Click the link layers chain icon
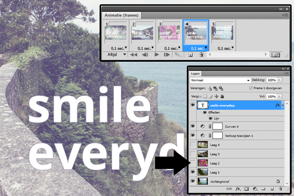The height and width of the screenshot is (196, 294). coord(229,189)
